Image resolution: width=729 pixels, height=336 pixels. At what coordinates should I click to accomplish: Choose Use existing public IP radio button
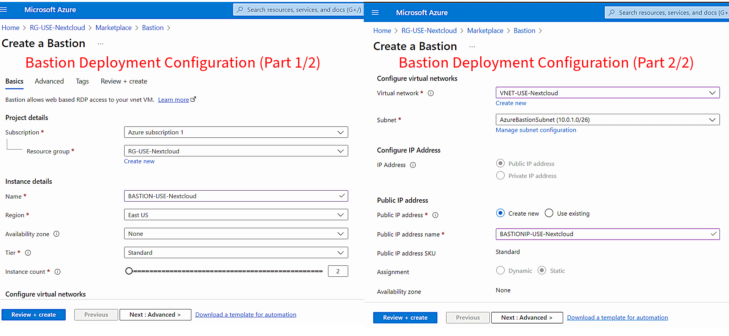pos(549,213)
